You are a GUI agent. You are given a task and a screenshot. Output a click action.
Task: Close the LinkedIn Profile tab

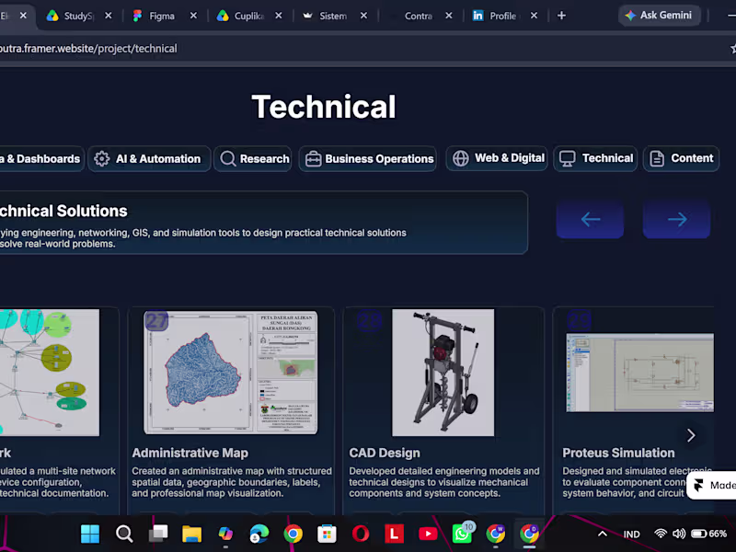pos(534,16)
